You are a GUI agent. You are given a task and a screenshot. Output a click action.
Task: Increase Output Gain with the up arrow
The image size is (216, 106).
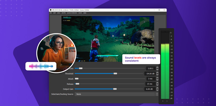coord(157,88)
